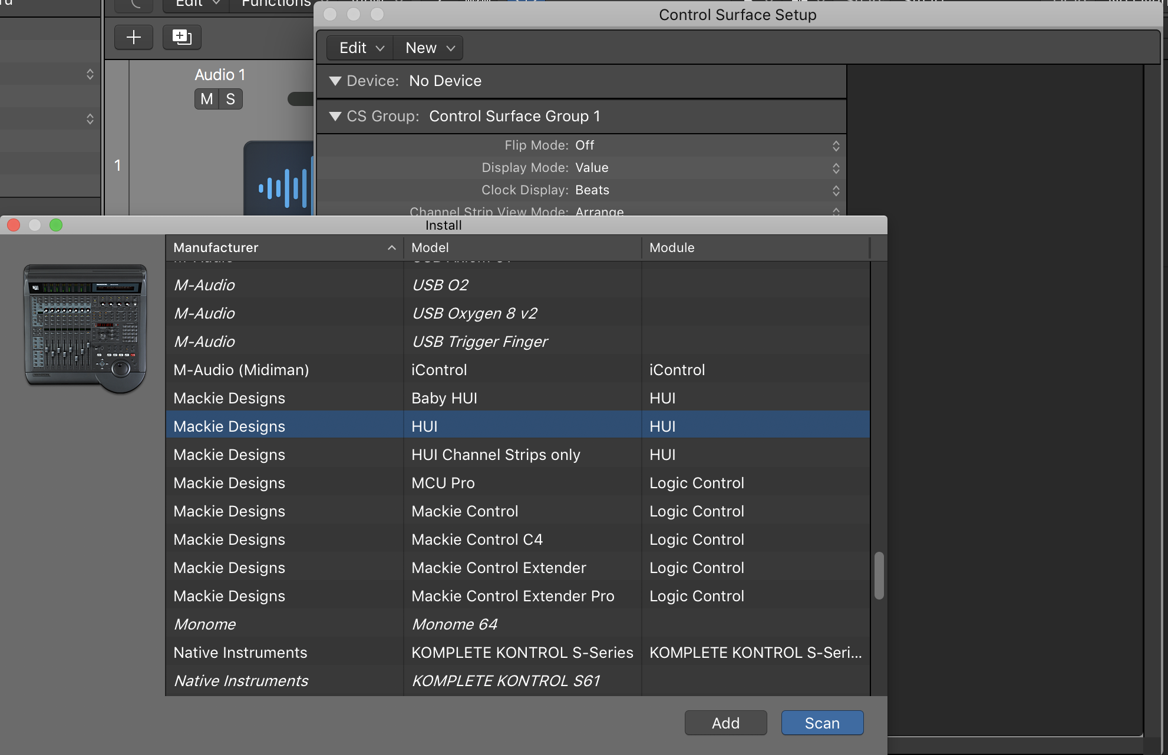Screen dimensions: 1168x755
Task: Click track number 1 in the track list
Action: click(x=118, y=165)
